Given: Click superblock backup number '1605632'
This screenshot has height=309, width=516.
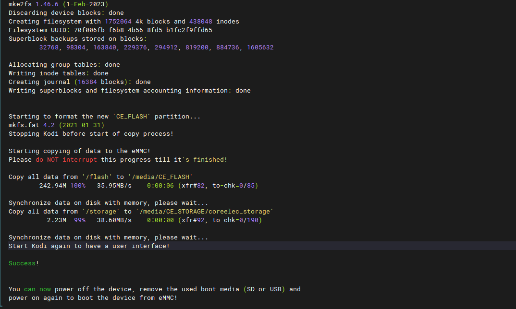Looking at the screenshot, I should (260, 48).
